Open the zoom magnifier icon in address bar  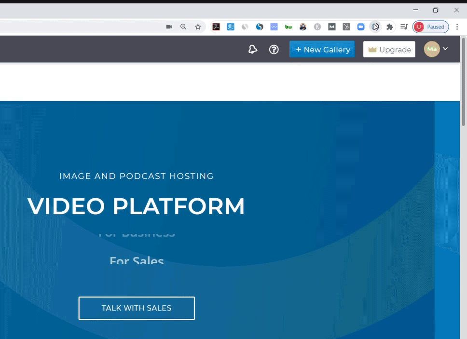(x=183, y=27)
